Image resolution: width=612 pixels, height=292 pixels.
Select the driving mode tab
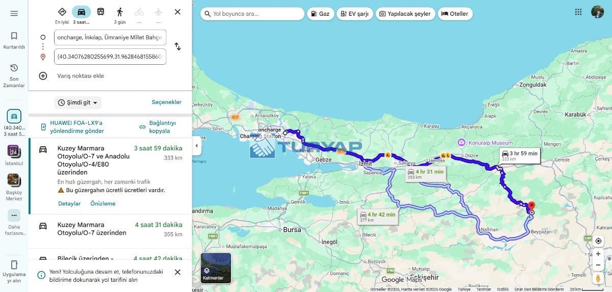click(81, 12)
